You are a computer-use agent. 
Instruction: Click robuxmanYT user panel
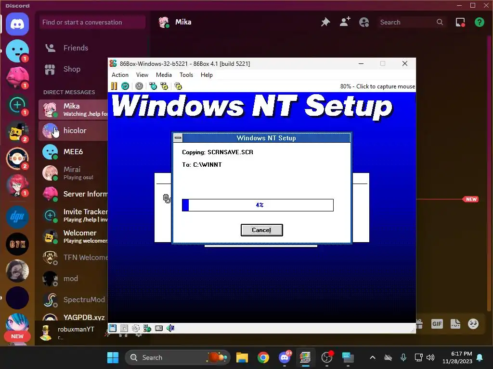(x=67, y=333)
